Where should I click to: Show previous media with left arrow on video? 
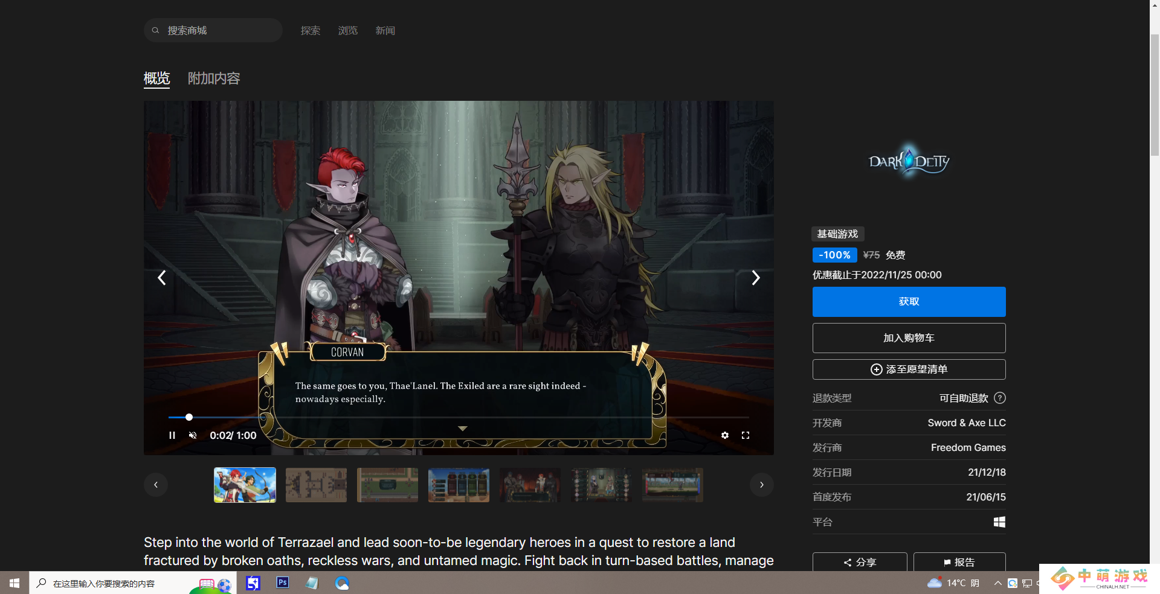point(161,278)
